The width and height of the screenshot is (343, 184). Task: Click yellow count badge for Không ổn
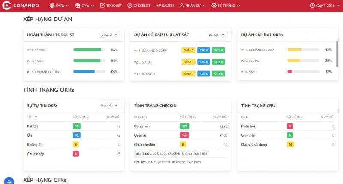click(76, 145)
